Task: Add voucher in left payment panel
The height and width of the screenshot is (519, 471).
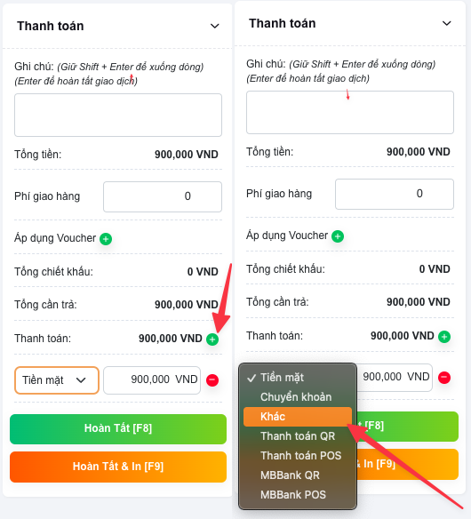Action: (x=106, y=239)
